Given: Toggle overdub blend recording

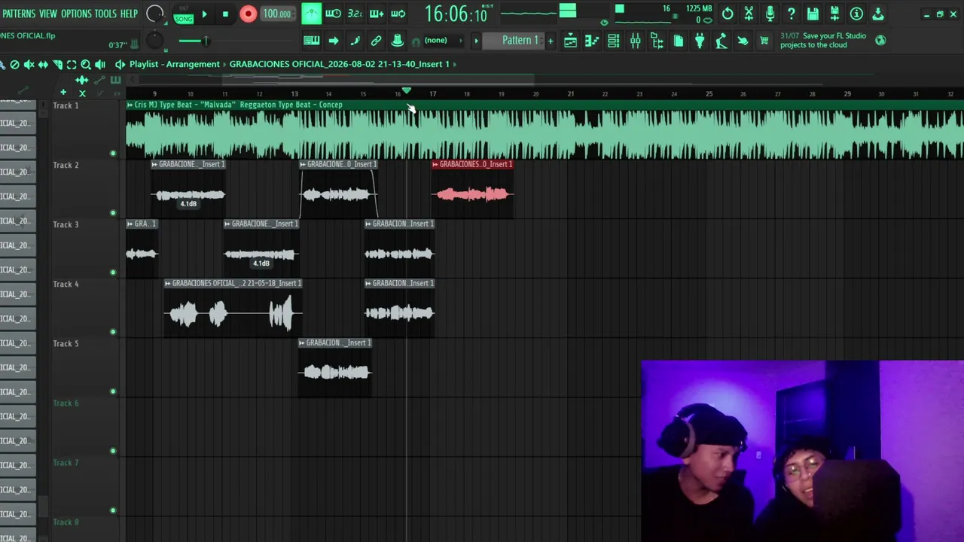Looking at the screenshot, I should point(377,14).
